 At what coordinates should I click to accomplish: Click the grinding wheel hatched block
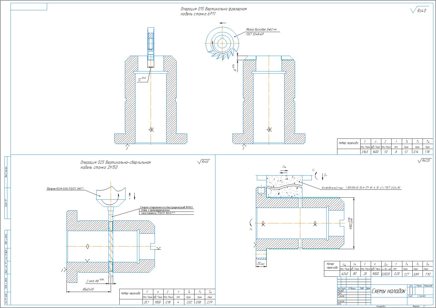click(x=284, y=186)
